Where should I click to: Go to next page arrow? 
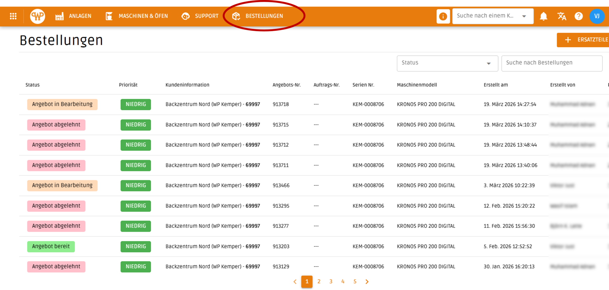coord(367,281)
